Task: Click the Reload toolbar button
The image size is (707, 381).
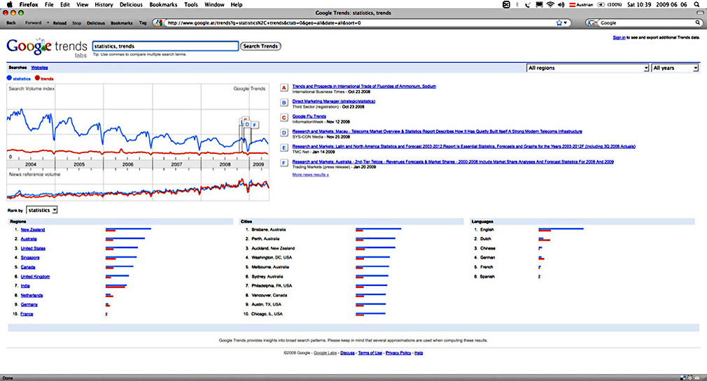Action: point(59,22)
